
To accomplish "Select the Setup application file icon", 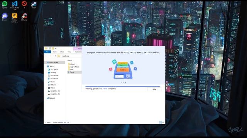I will click(x=69, y=72).
